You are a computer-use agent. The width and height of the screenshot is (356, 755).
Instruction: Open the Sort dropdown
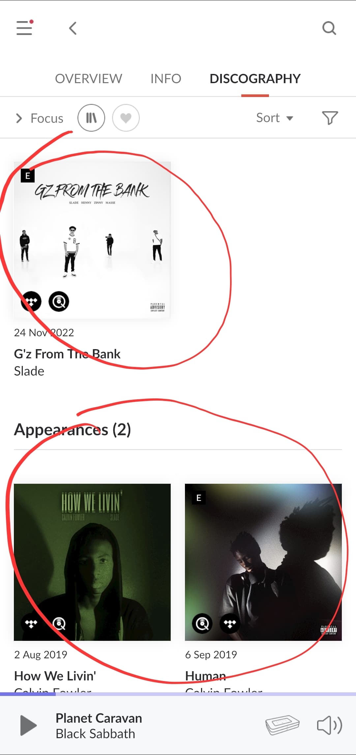tap(275, 118)
